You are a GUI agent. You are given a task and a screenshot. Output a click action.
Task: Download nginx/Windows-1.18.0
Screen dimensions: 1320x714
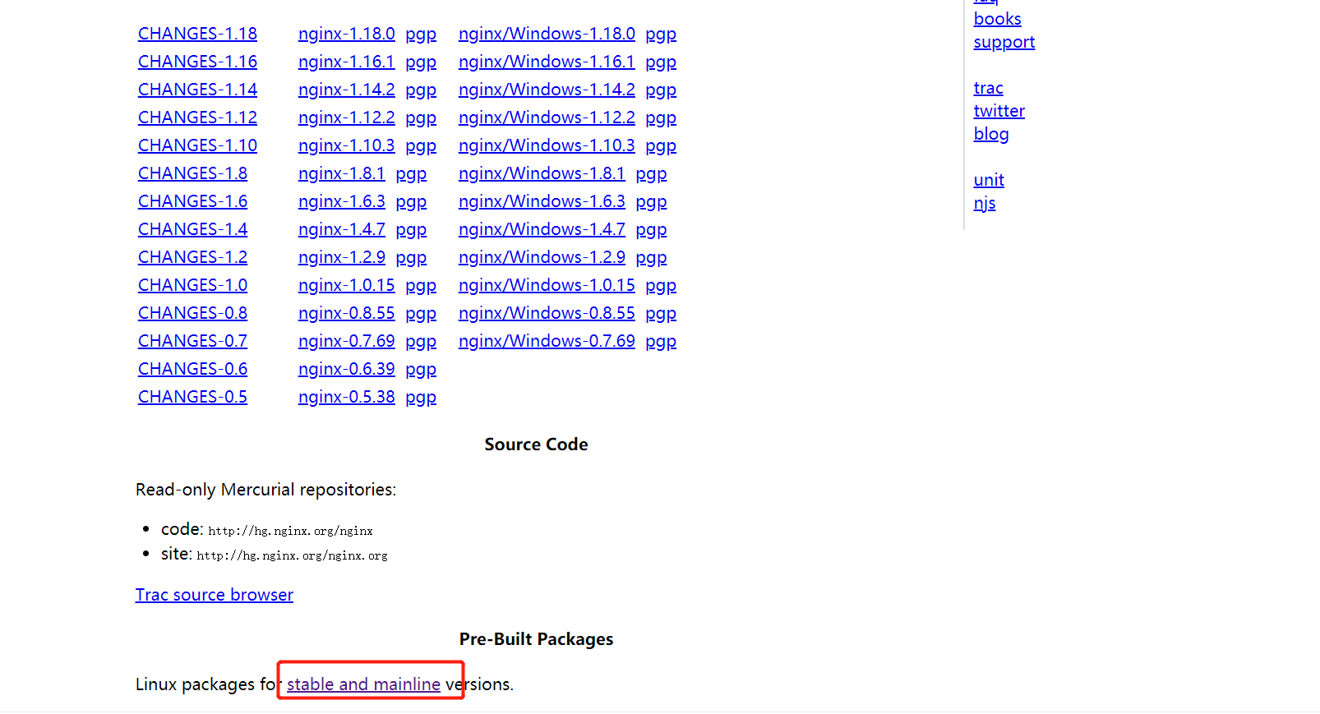pos(547,34)
